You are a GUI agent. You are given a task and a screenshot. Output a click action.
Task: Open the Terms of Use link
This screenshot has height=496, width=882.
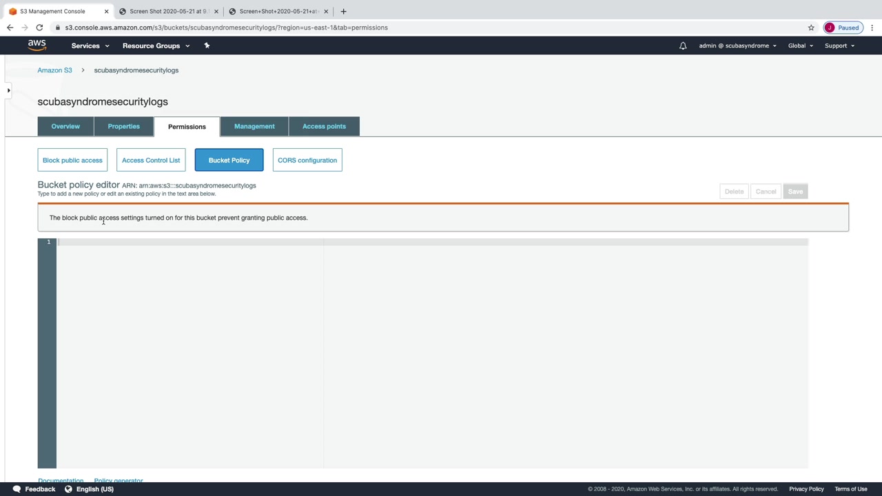(851, 489)
